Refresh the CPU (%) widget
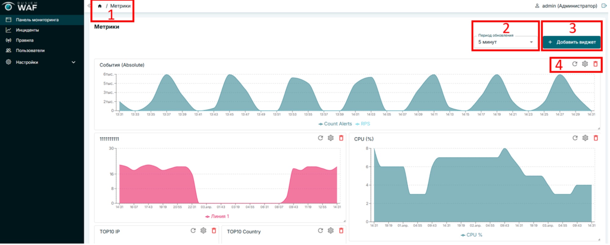The width and height of the screenshot is (610, 245). point(575,138)
